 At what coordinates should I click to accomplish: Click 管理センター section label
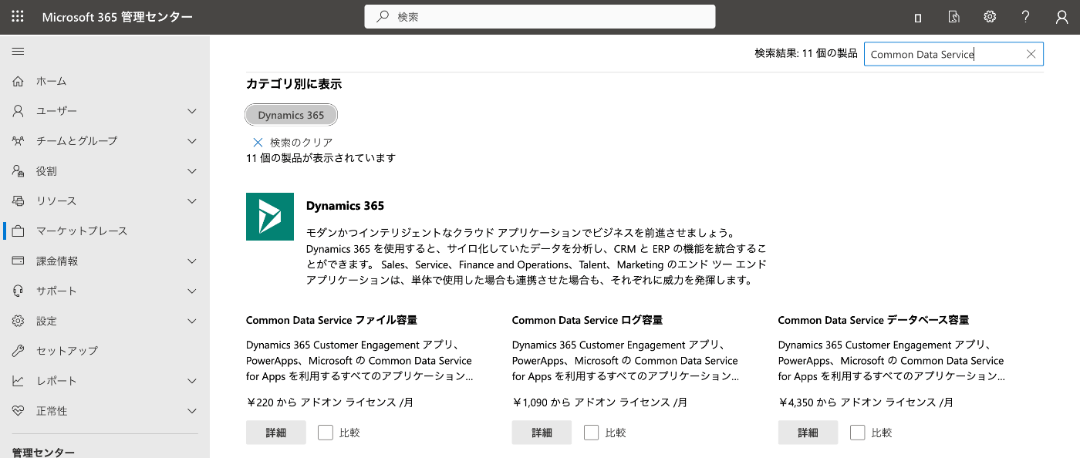[x=43, y=453]
